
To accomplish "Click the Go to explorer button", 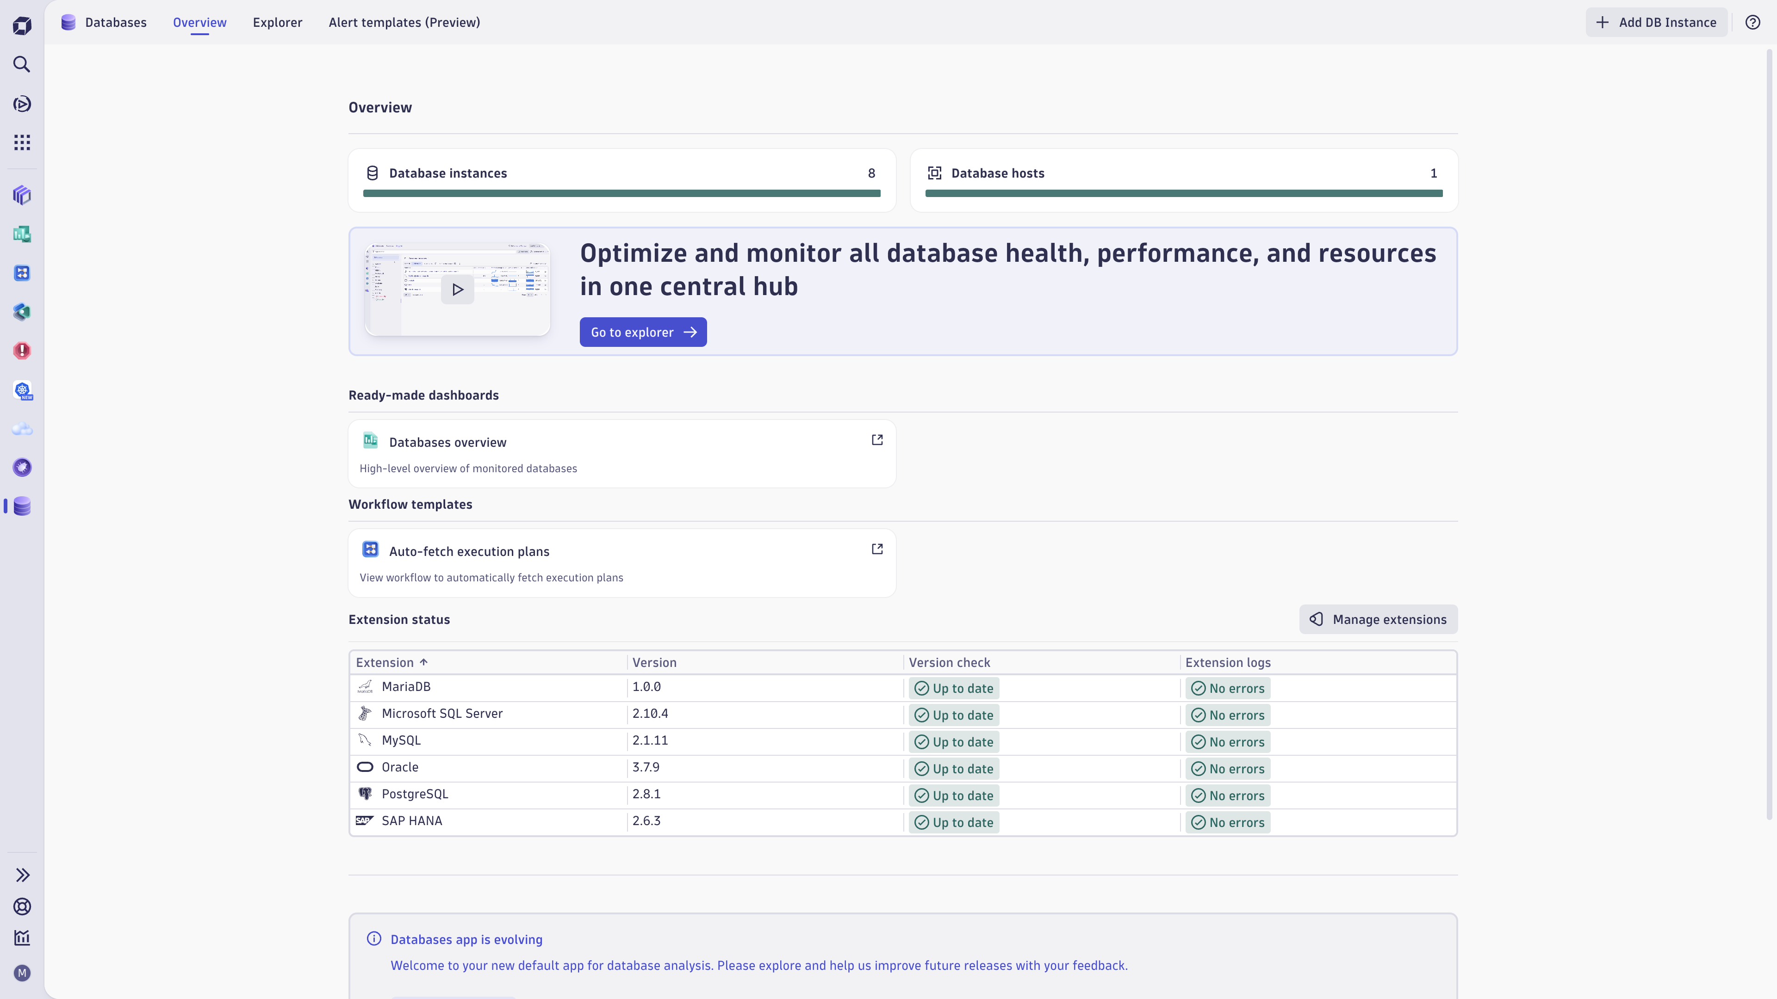I will coord(642,332).
